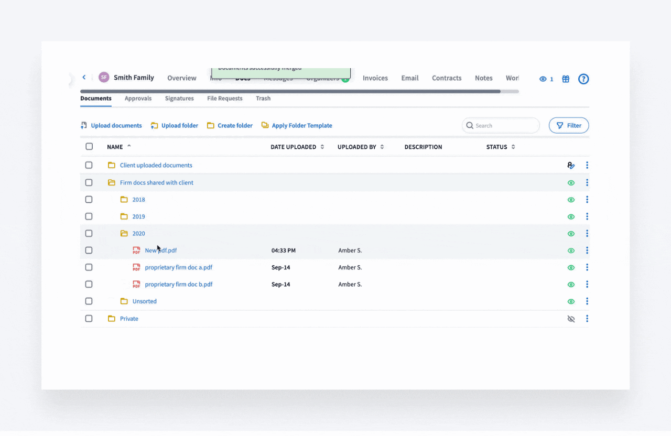Click the Filter button
The width and height of the screenshot is (671, 436).
click(x=569, y=126)
